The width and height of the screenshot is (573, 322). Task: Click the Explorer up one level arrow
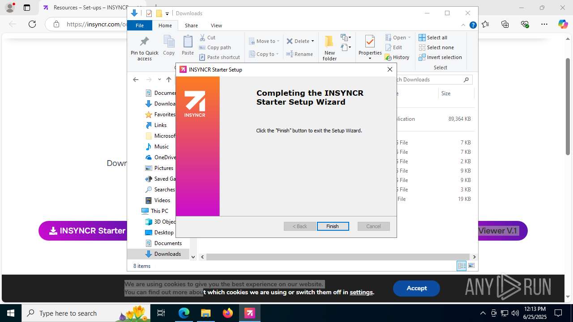point(169,80)
